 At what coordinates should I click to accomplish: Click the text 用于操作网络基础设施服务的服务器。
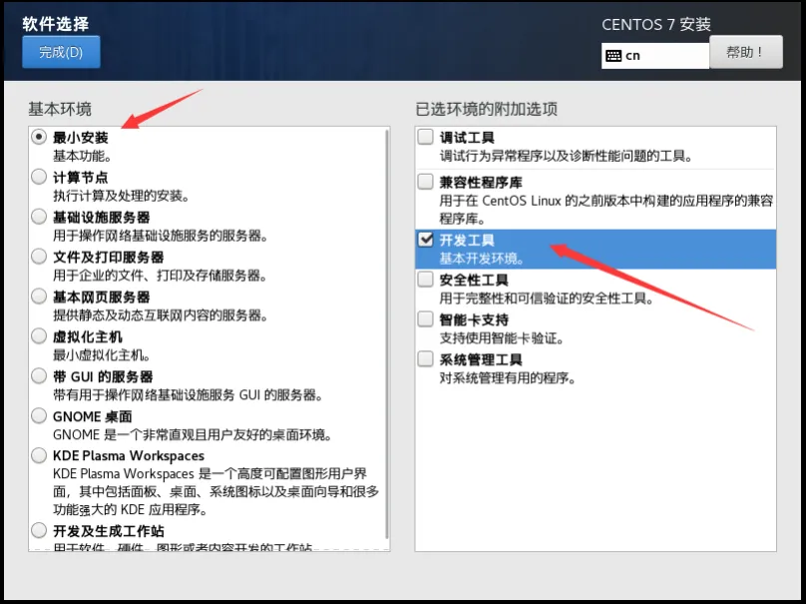coord(161,236)
